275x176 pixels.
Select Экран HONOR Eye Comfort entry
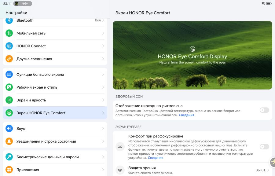point(55,113)
